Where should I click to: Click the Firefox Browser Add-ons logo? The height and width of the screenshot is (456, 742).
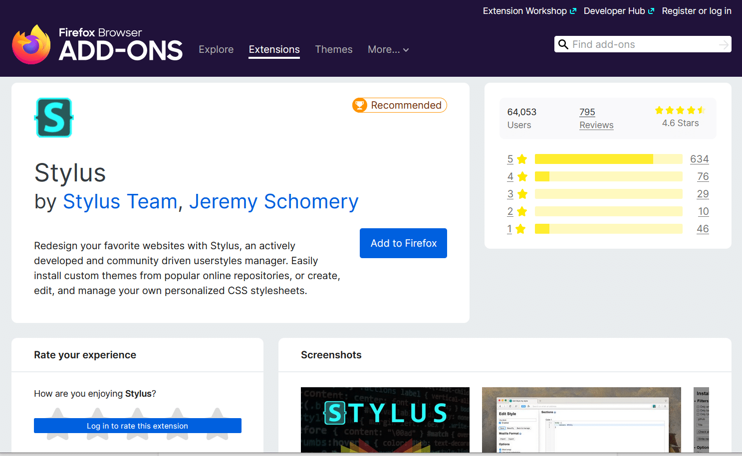coord(97,45)
